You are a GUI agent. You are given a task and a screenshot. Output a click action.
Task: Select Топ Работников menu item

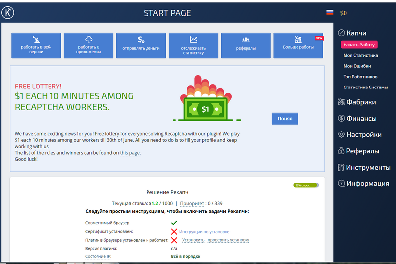(360, 77)
